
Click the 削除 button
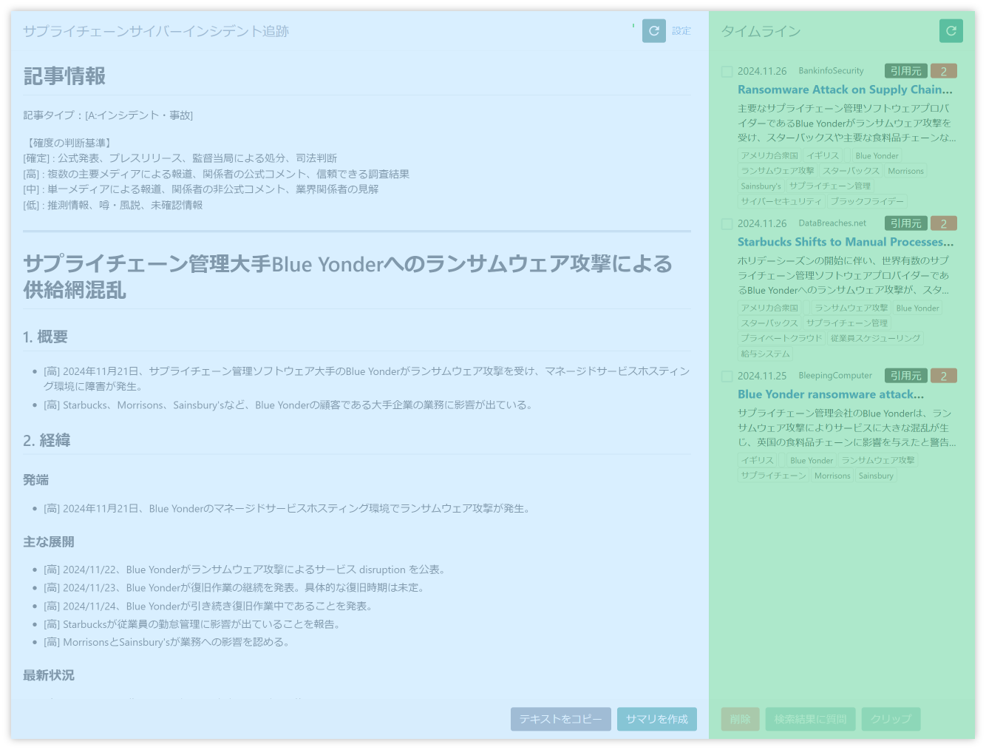(x=740, y=719)
